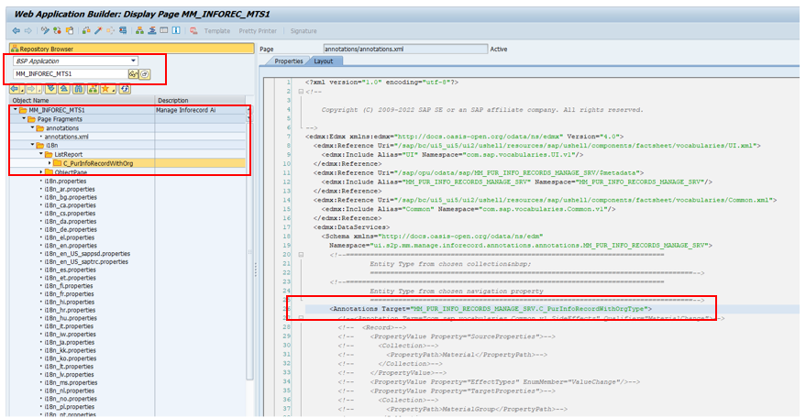Select i18n_es.properties file

(x=70, y=269)
